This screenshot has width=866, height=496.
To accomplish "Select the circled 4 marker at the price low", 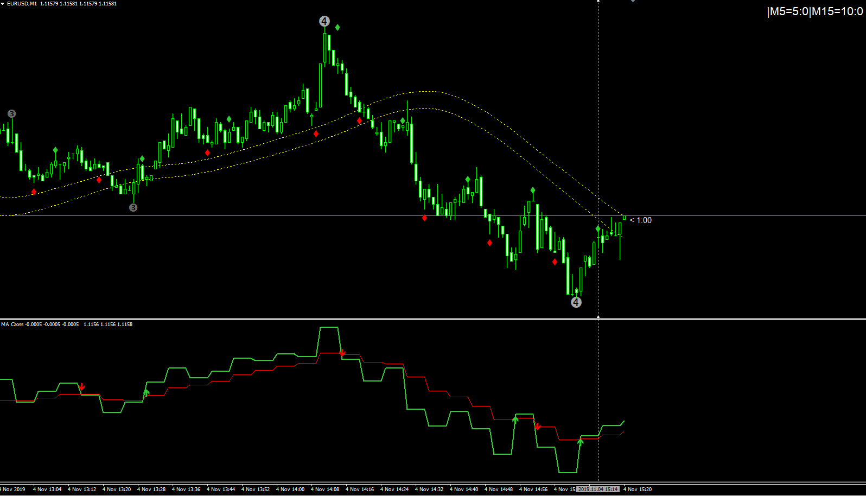I will tap(576, 302).
